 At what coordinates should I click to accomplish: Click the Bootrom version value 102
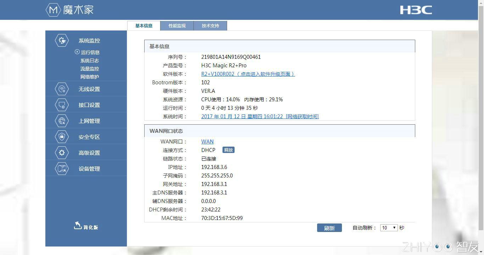click(x=206, y=83)
